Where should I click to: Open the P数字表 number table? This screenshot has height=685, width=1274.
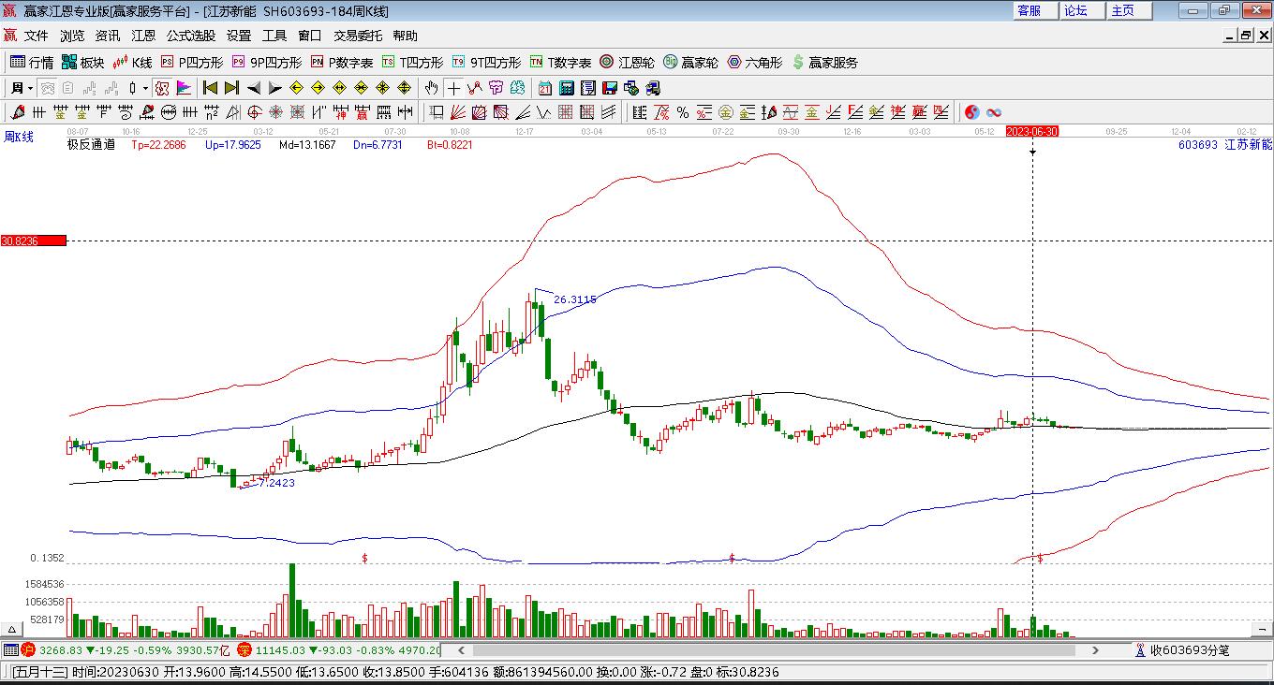342,63
